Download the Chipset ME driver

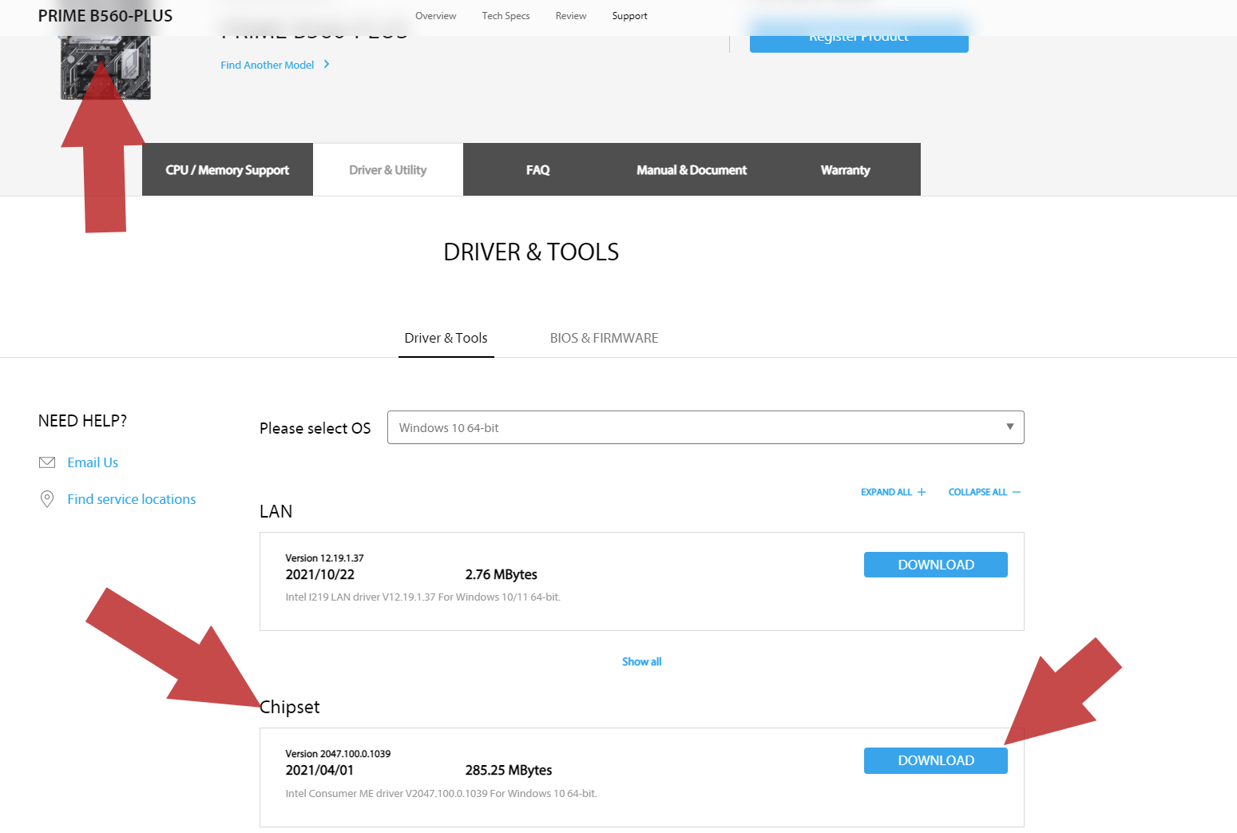pyautogui.click(x=936, y=760)
